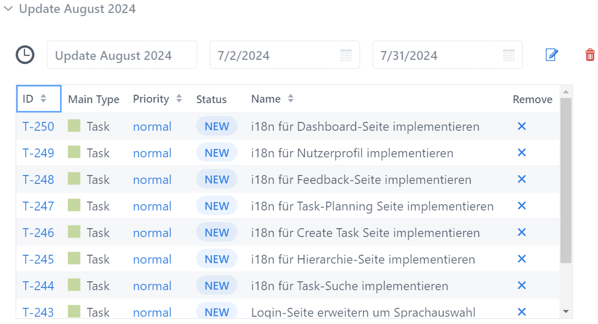Click green type swatch of T-250
The image size is (598, 324).
tap(74, 126)
